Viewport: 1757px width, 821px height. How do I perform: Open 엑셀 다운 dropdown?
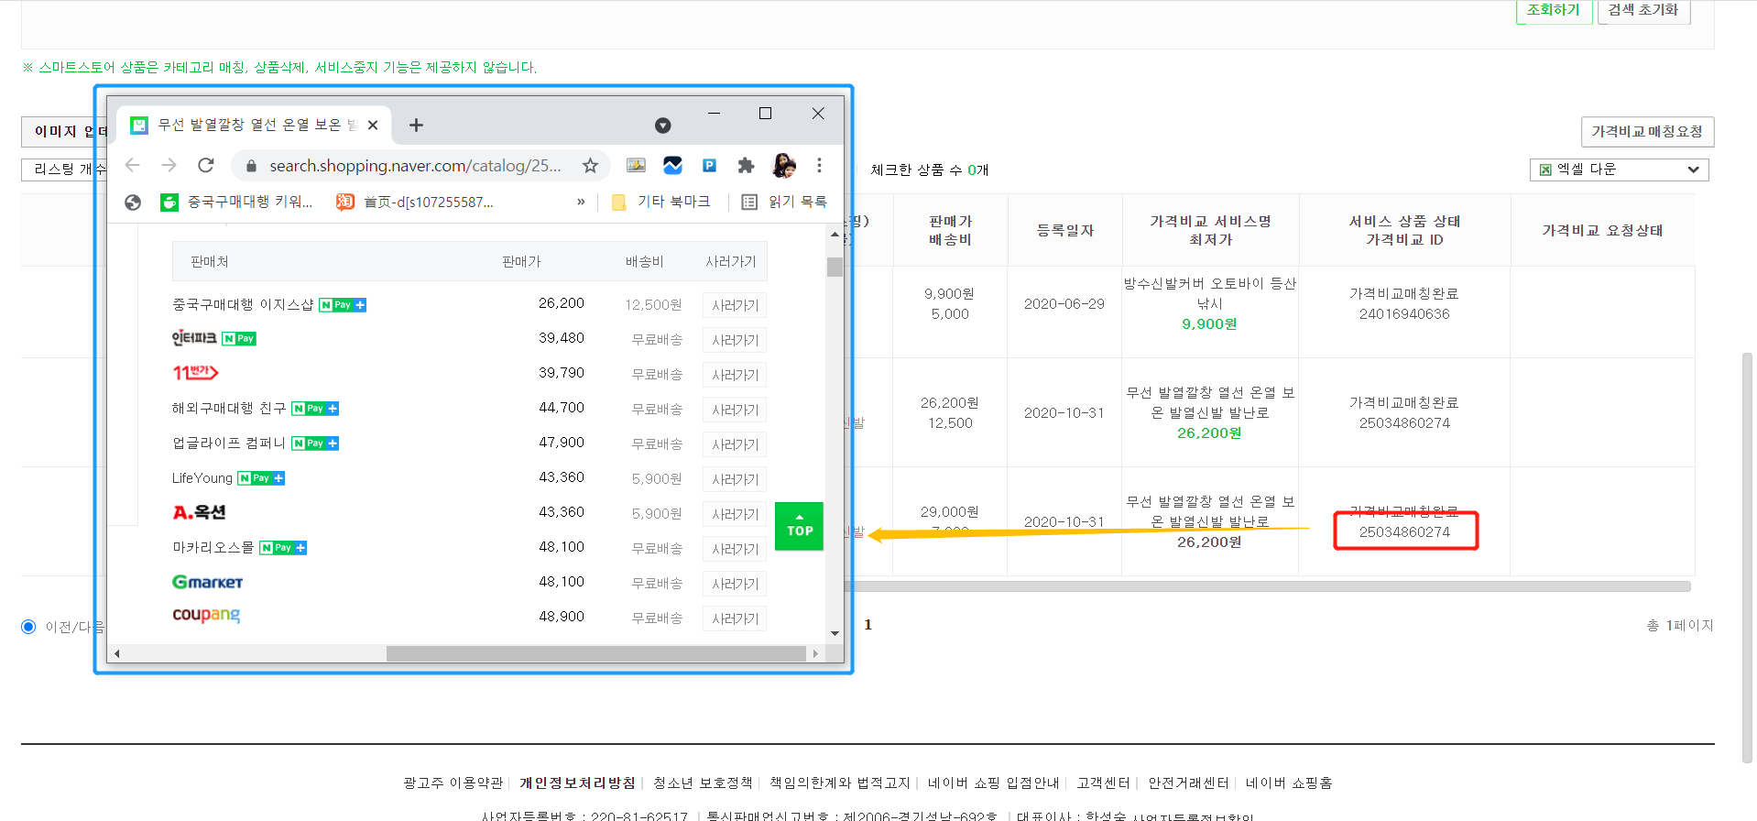(x=1619, y=170)
